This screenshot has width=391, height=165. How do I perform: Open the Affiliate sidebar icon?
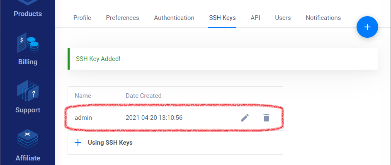[28, 139]
